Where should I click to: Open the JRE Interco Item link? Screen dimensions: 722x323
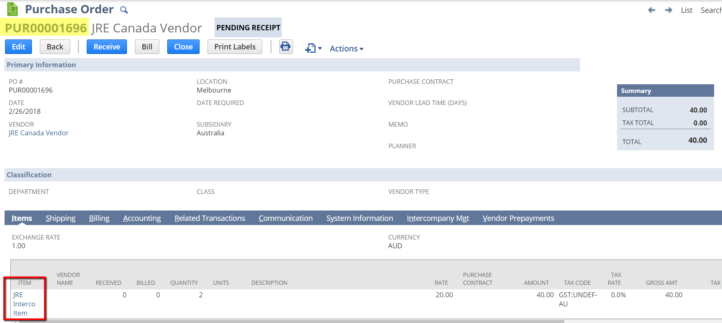click(x=24, y=304)
